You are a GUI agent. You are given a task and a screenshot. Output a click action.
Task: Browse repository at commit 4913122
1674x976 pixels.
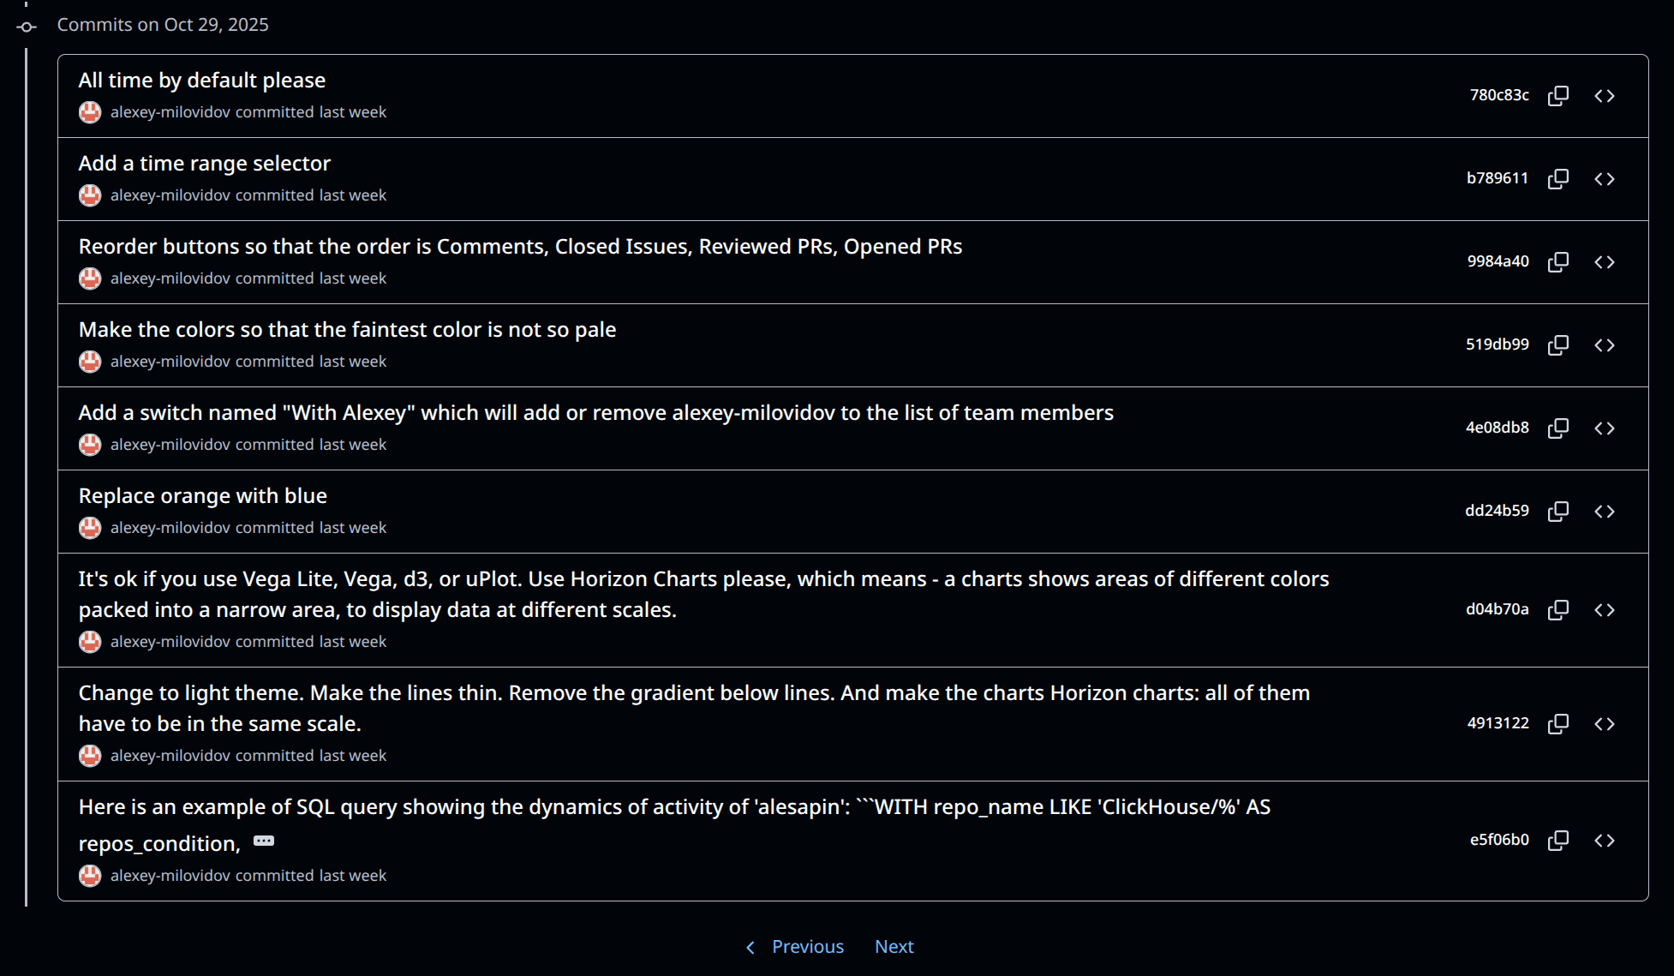[1605, 724]
